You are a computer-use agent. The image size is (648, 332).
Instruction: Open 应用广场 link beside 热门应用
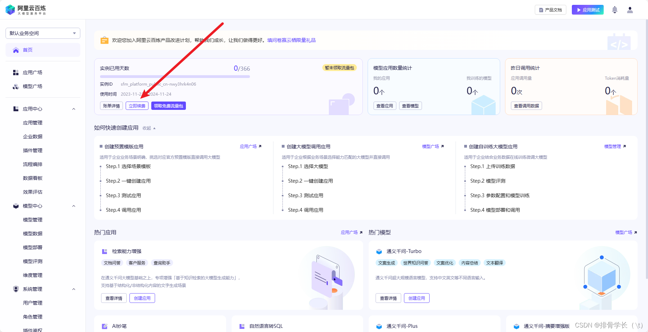point(352,233)
